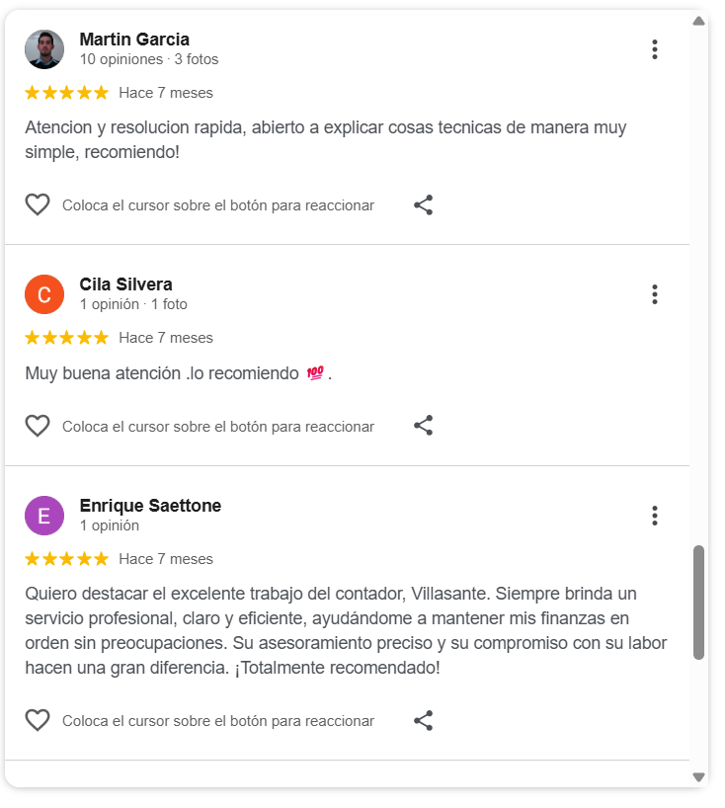Click the scroll down arrow

tap(698, 777)
